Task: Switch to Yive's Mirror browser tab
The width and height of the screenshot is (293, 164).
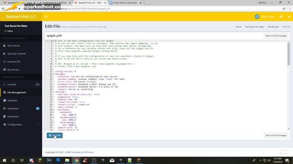Action: pyautogui.click(x=125, y=3)
